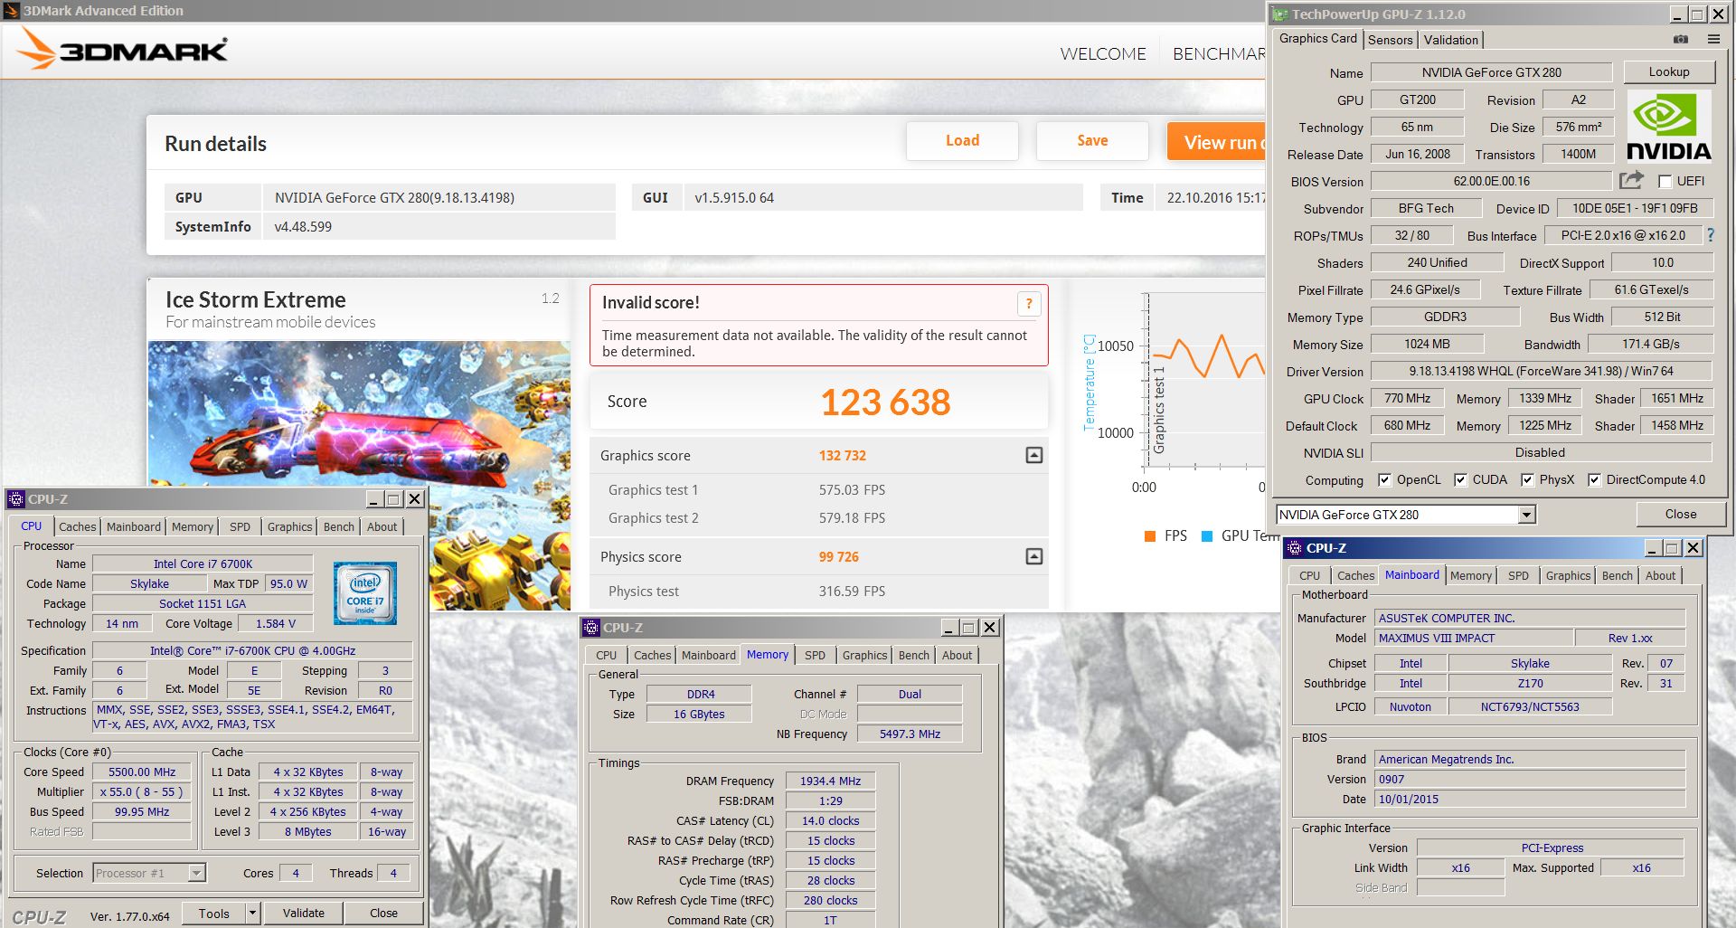Open the CPU-Z Tools dropdown arrow
Image resolution: width=1736 pixels, height=928 pixels.
click(x=253, y=913)
